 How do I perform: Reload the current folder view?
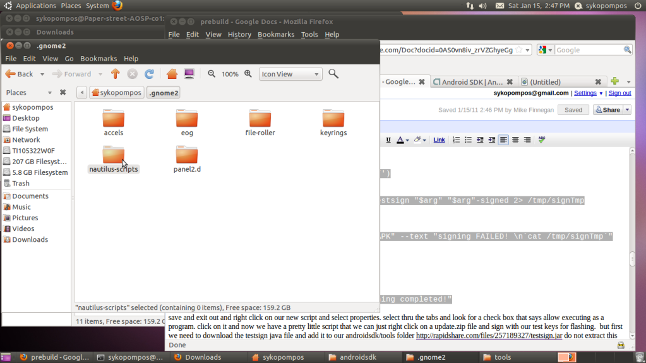(149, 74)
